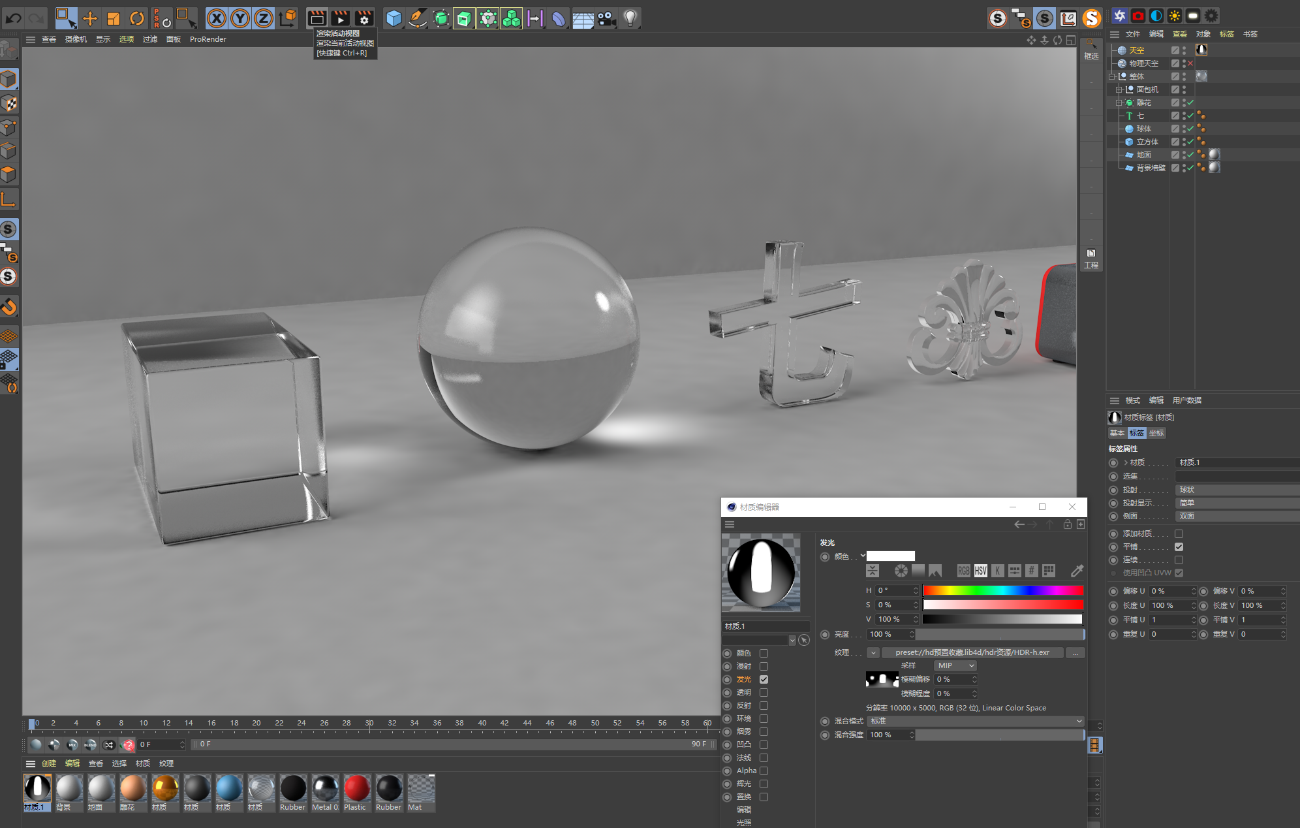Click the white 颜色 swatch in the material editor
1300x828 pixels.
point(891,556)
